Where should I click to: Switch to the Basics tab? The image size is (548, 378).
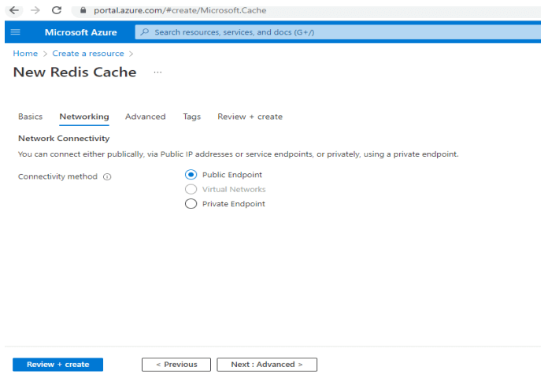click(31, 117)
